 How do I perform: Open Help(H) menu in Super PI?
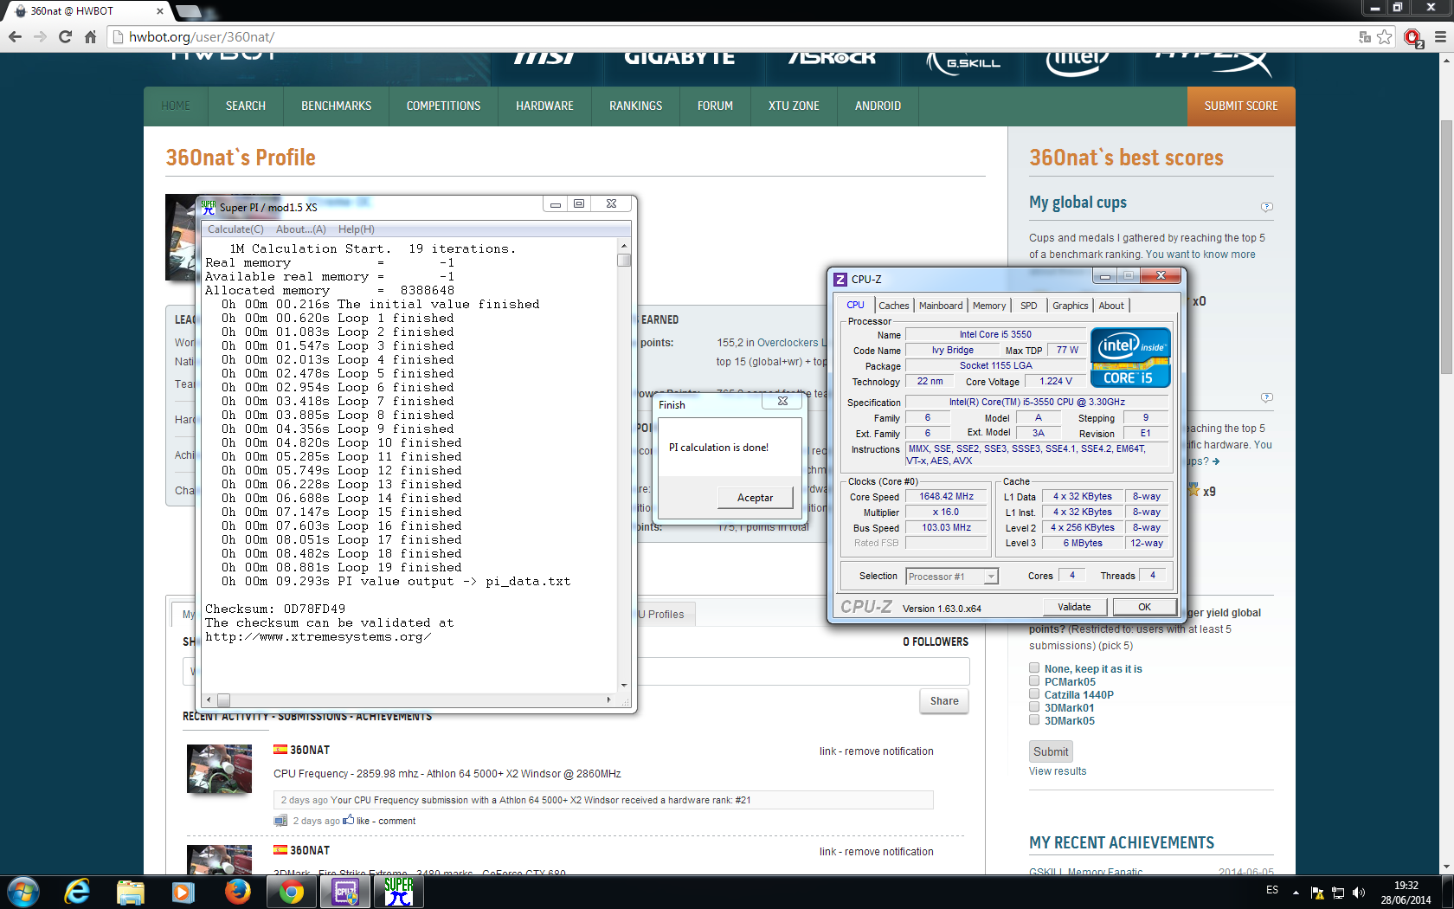[x=357, y=229]
